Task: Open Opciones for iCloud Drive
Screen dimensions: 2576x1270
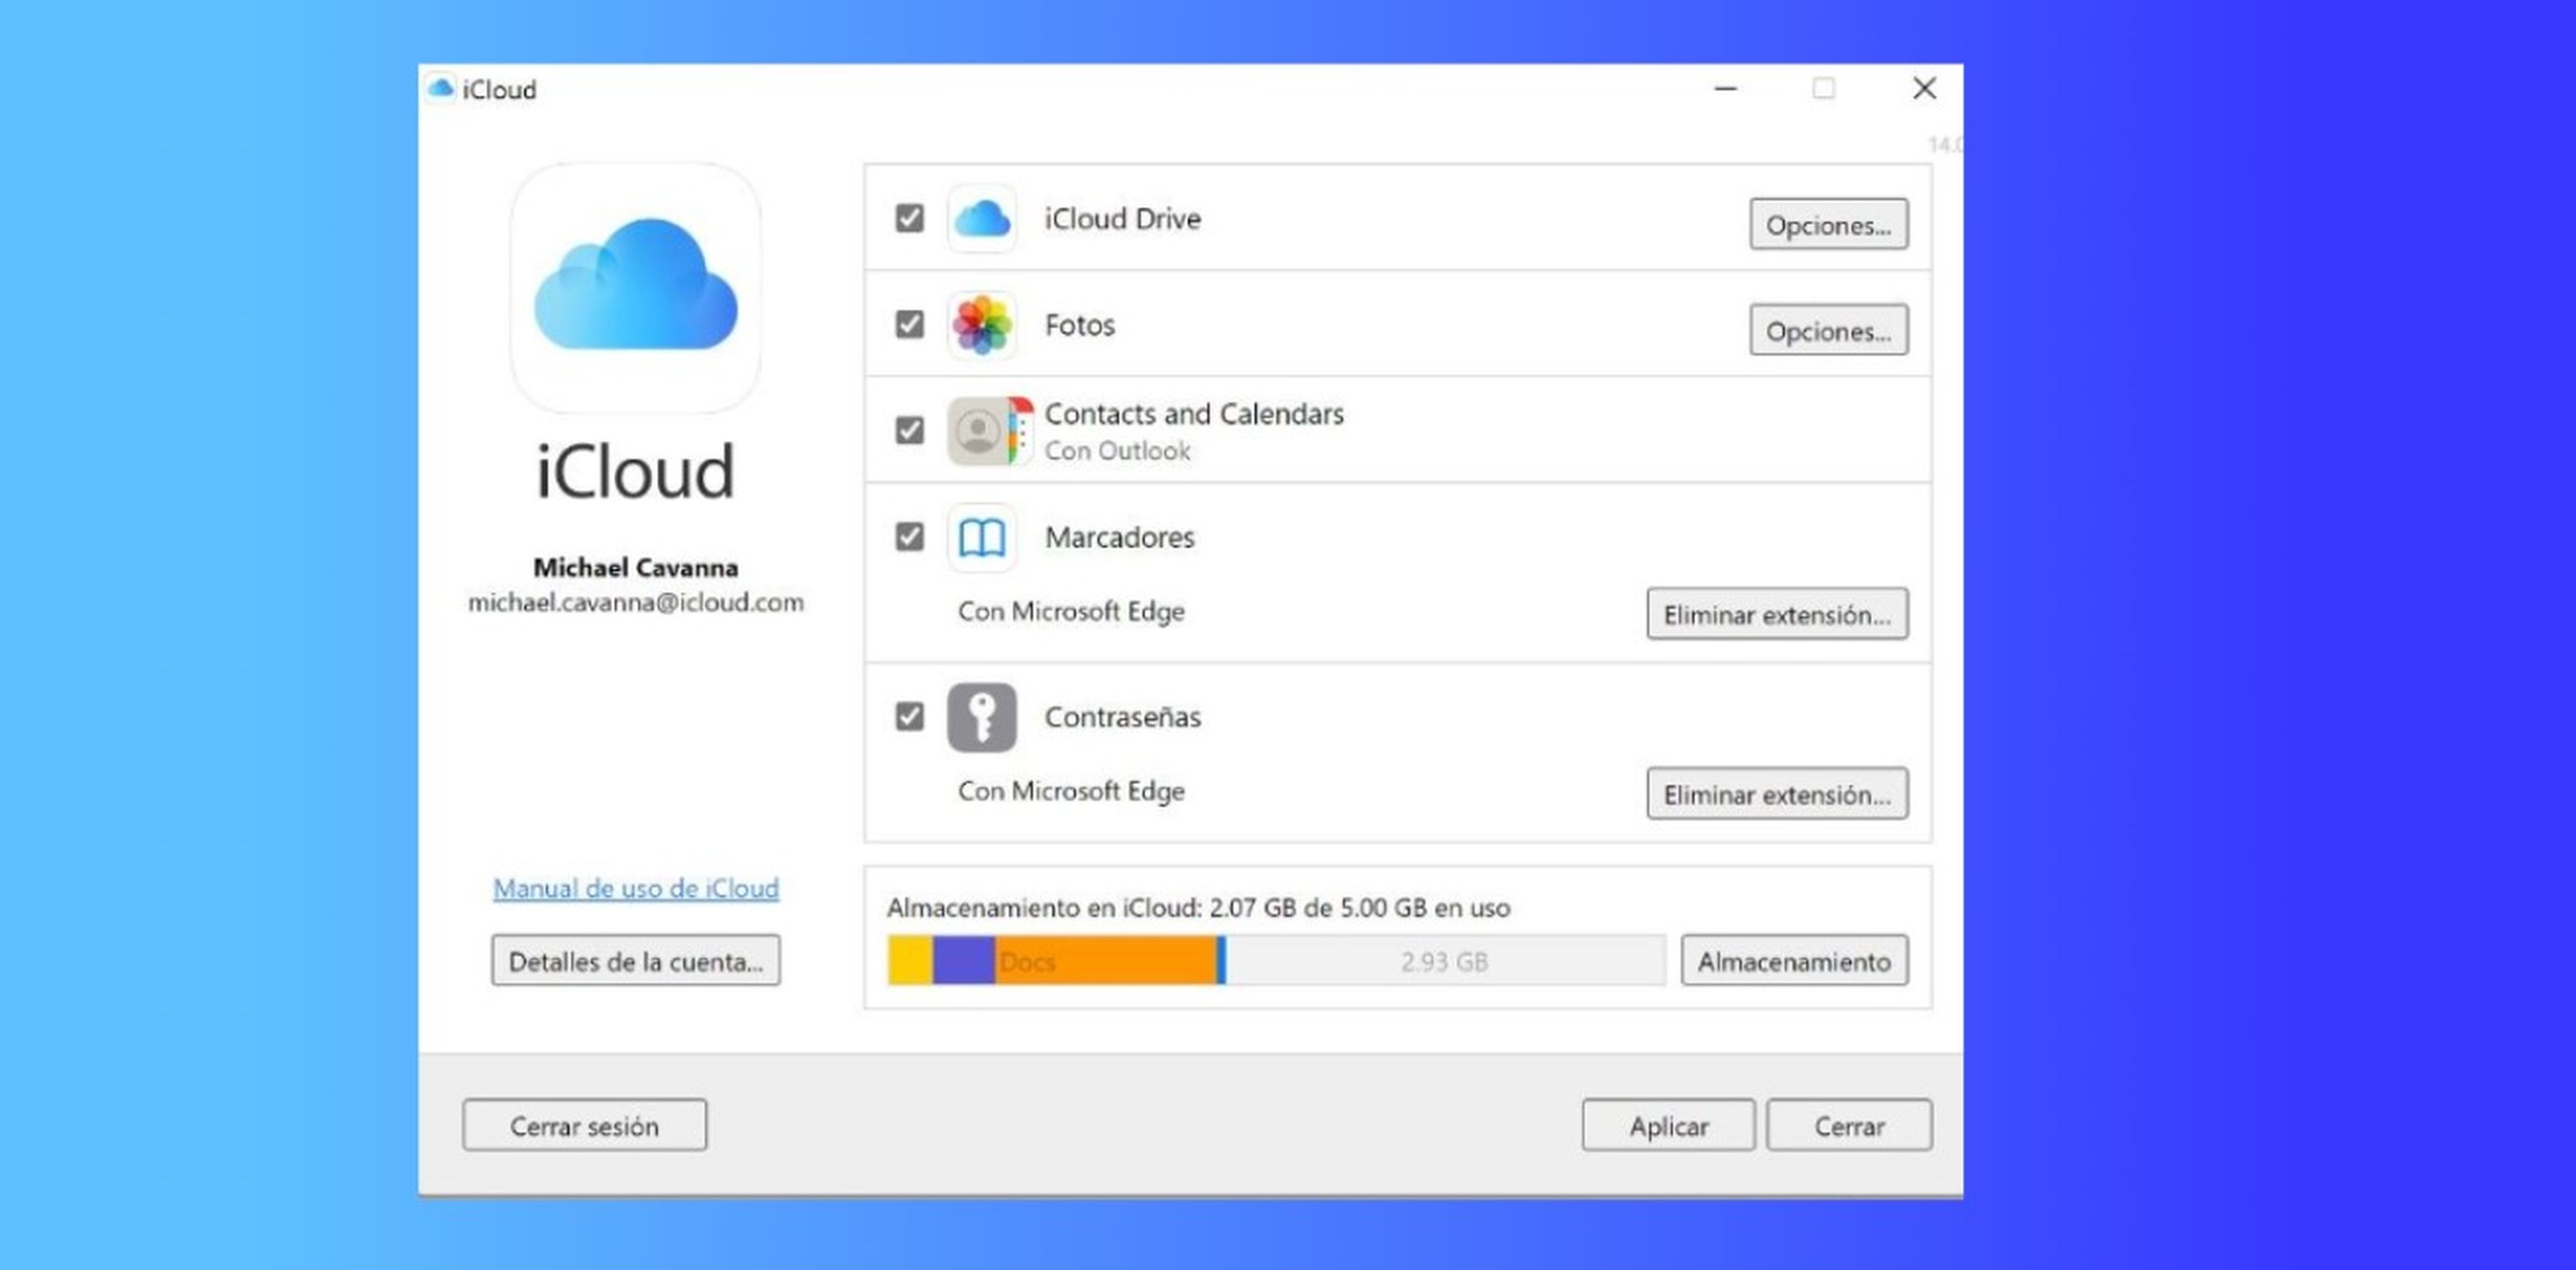Action: click(1828, 224)
